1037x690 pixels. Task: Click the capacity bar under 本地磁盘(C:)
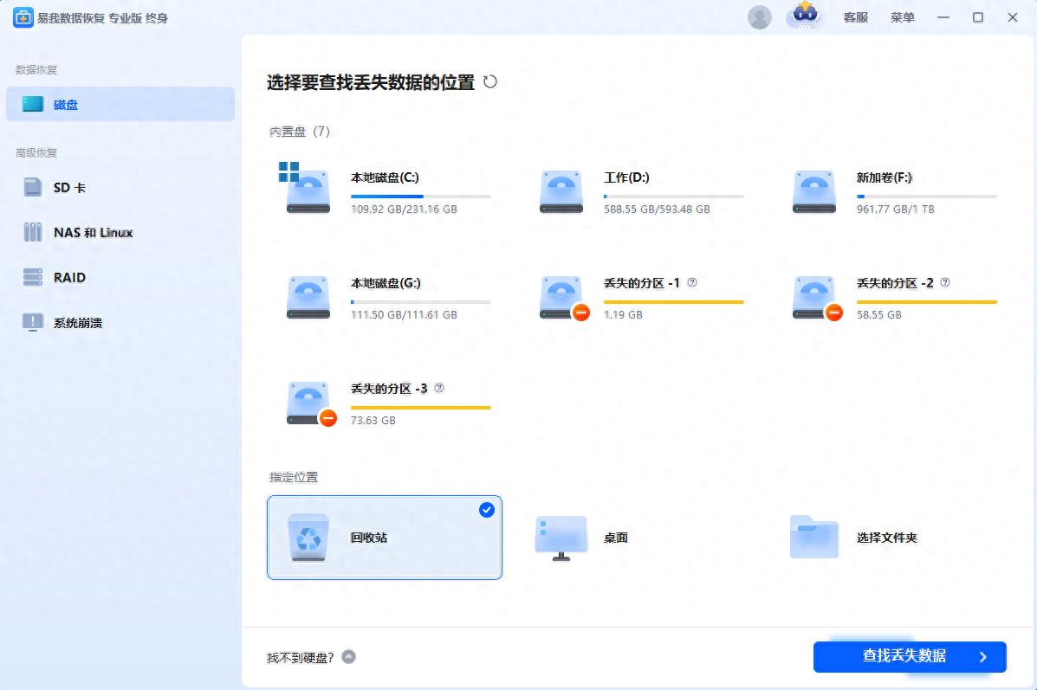421,196
